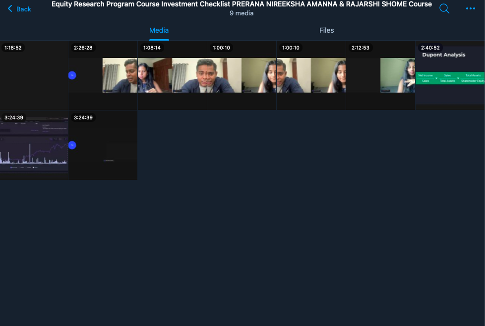485x326 pixels.
Task: Click the 1:08:14 duration badge
Action: (x=152, y=48)
